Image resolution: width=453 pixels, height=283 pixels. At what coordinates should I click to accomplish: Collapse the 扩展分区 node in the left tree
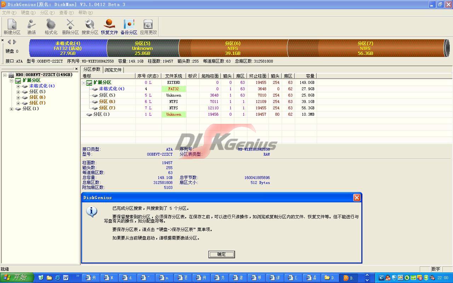pos(11,81)
